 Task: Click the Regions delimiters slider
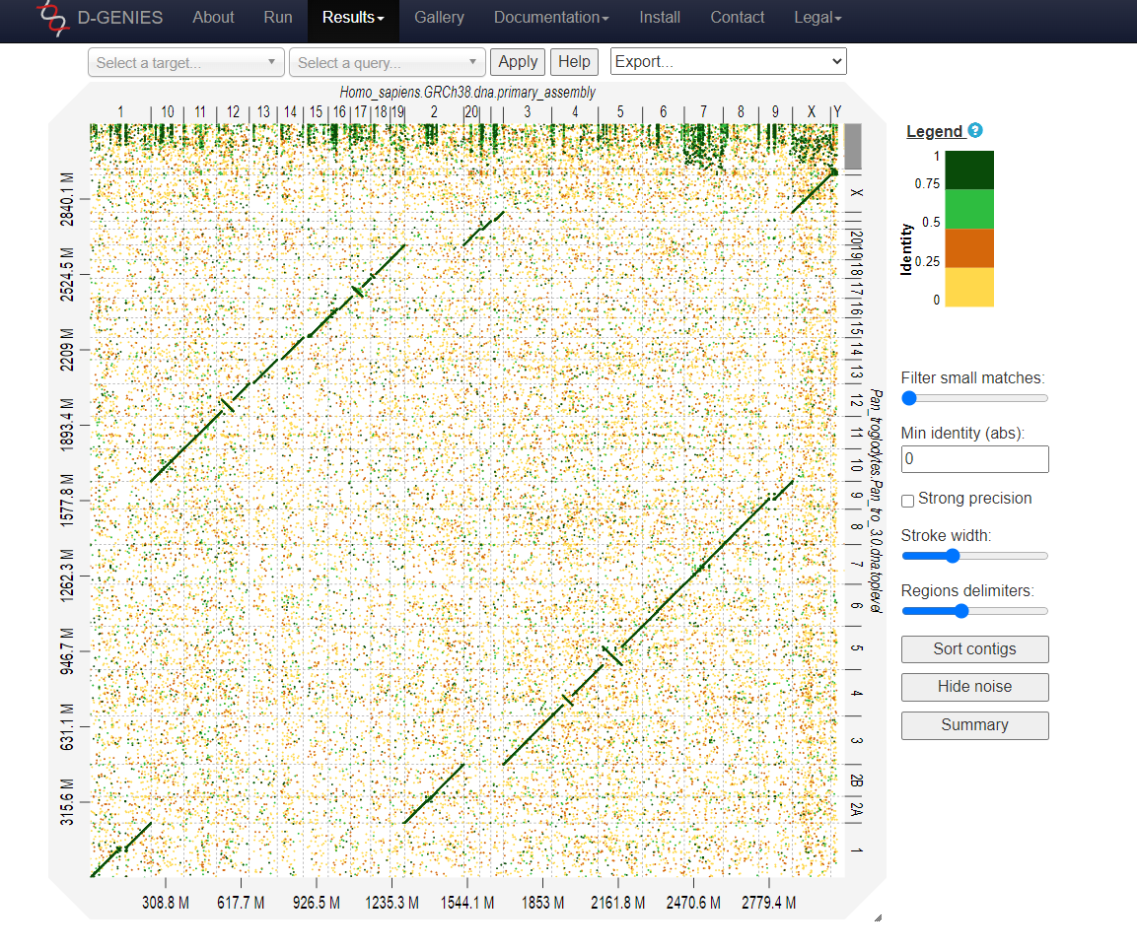(960, 611)
